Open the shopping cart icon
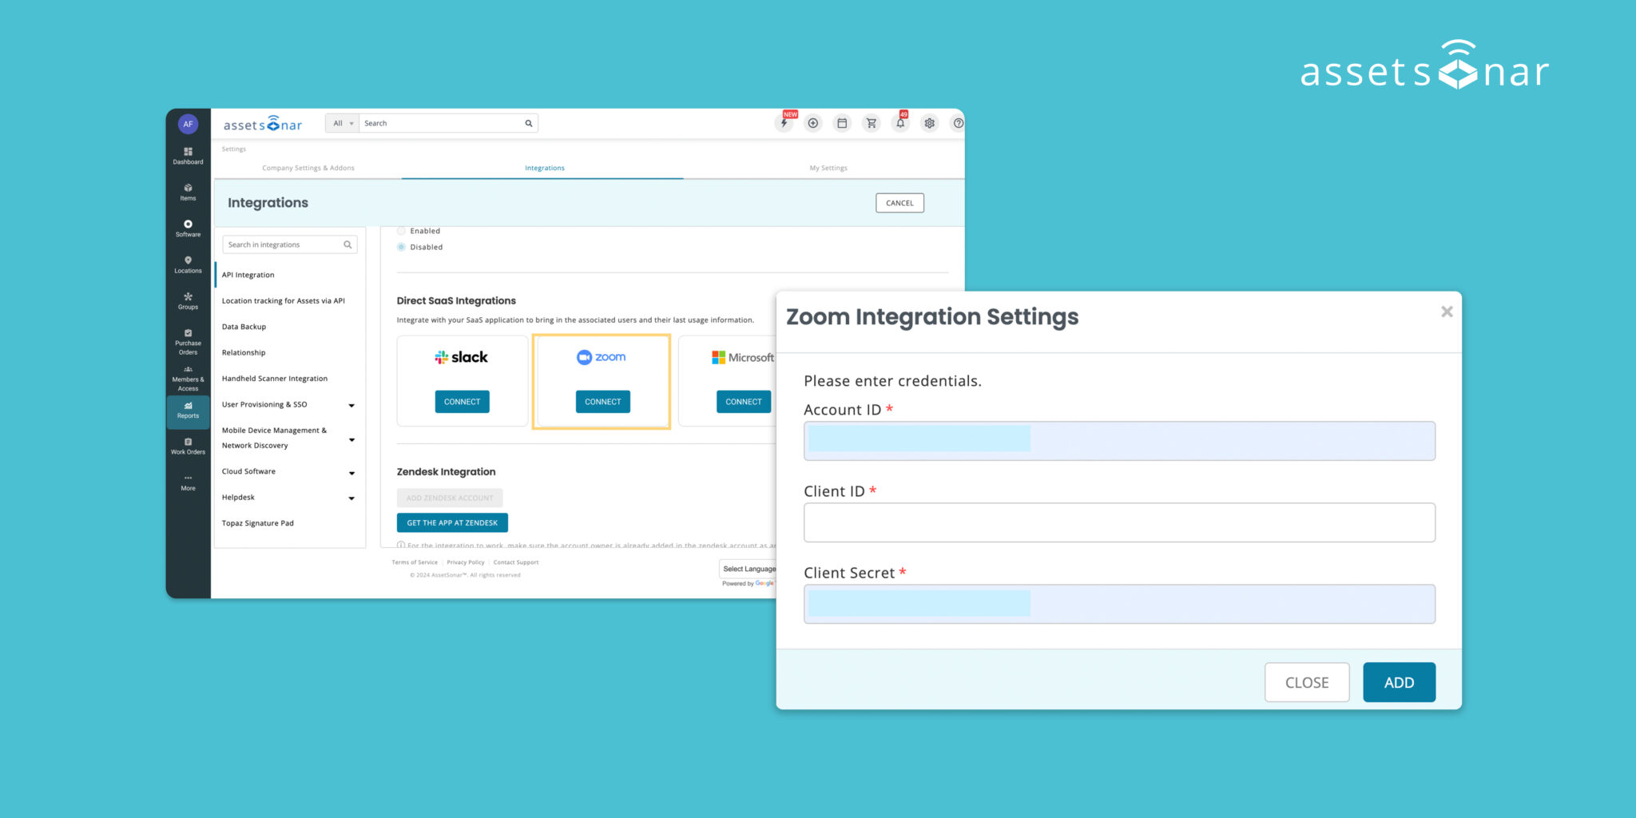1636x818 pixels. [x=871, y=123]
